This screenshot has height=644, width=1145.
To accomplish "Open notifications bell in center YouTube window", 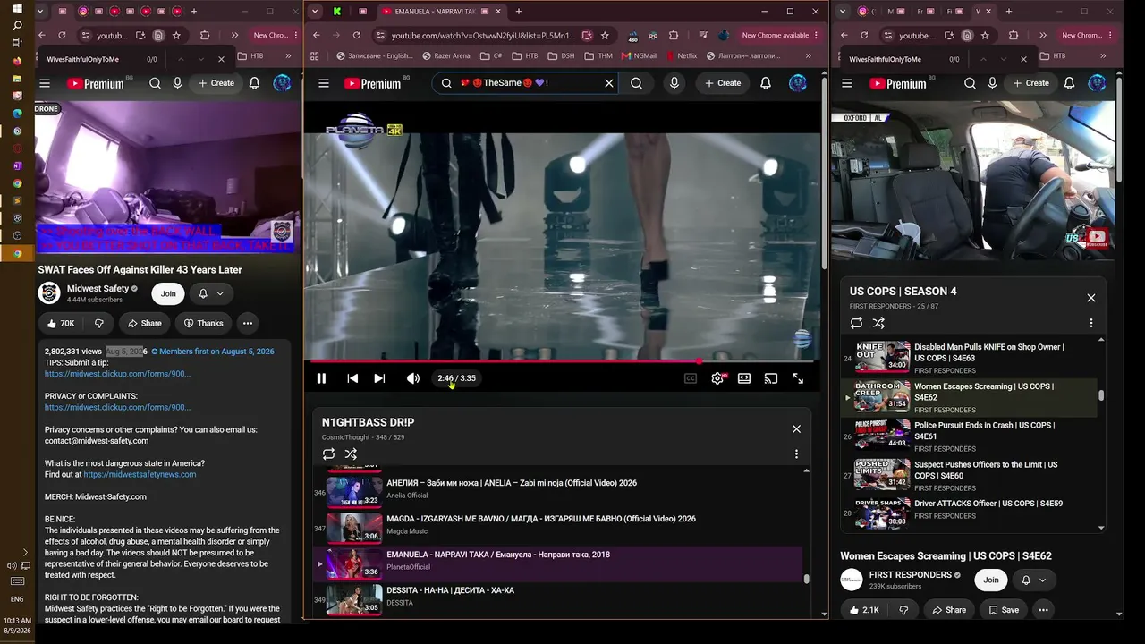I will click(x=766, y=83).
